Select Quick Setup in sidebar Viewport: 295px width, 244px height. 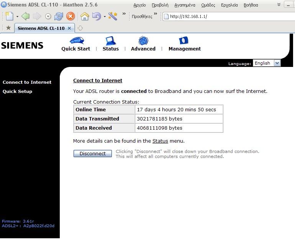[17, 91]
